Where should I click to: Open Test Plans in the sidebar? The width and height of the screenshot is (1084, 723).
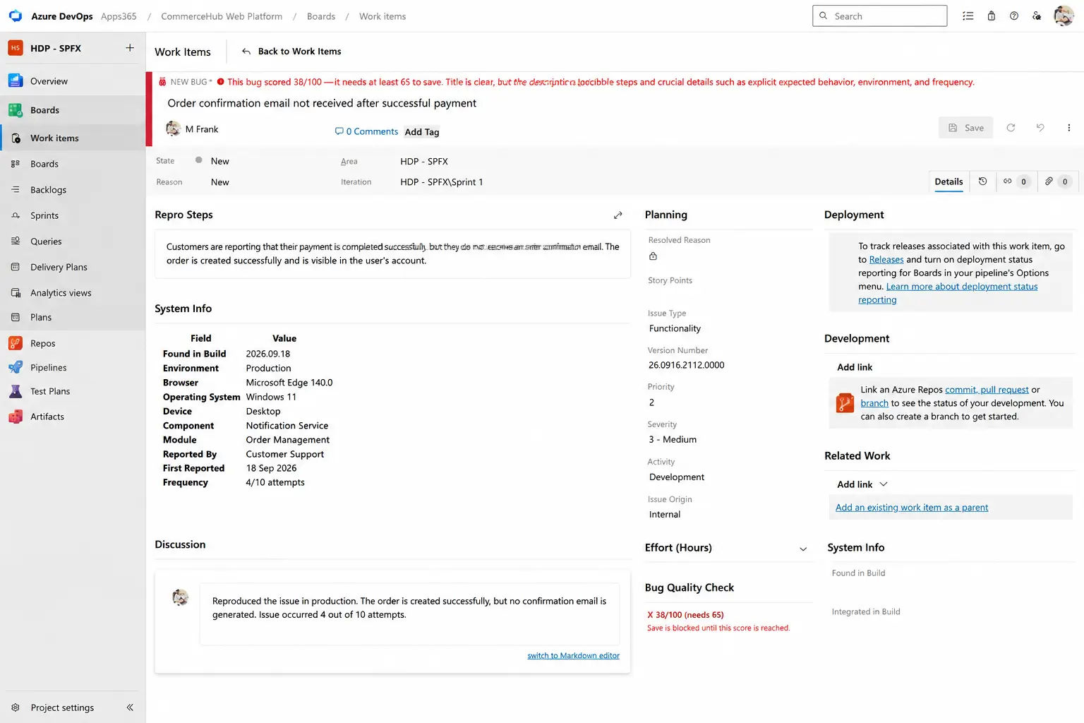73,391
